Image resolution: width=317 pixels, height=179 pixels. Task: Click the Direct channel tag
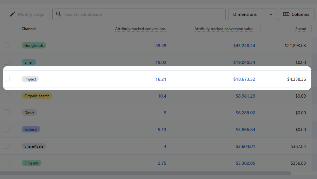coord(29,112)
